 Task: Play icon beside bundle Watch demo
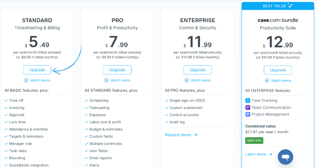267,81
